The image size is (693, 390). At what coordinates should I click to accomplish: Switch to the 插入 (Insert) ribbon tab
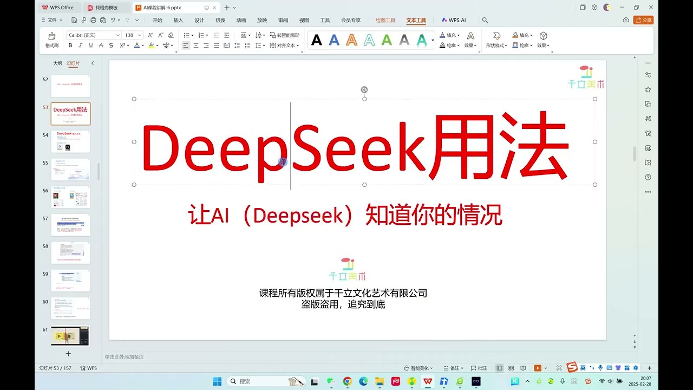point(178,20)
